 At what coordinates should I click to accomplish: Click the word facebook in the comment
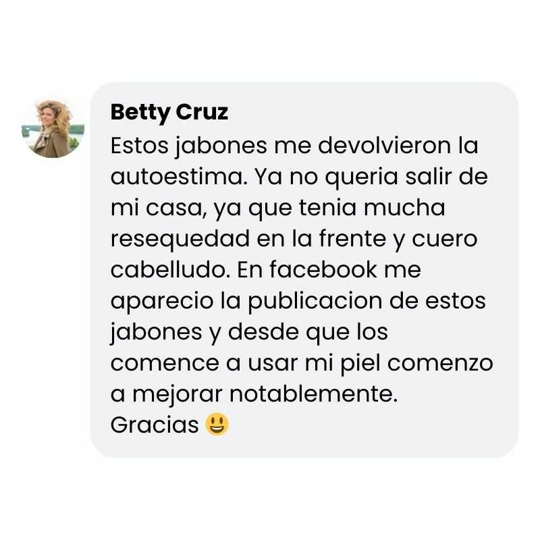pos(323,269)
